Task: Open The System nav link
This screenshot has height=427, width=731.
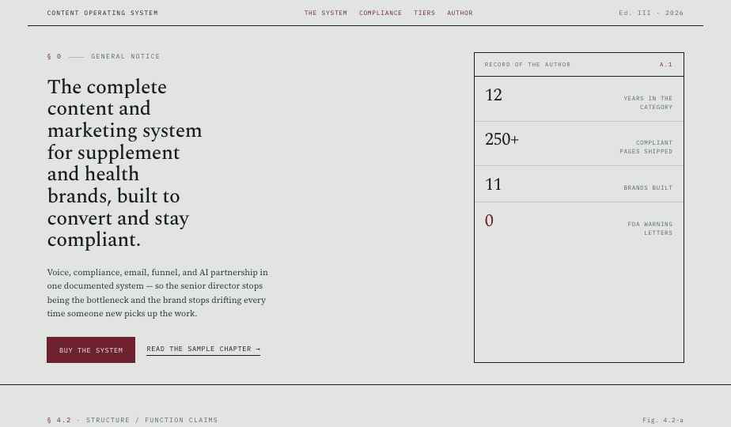Action: point(325,13)
